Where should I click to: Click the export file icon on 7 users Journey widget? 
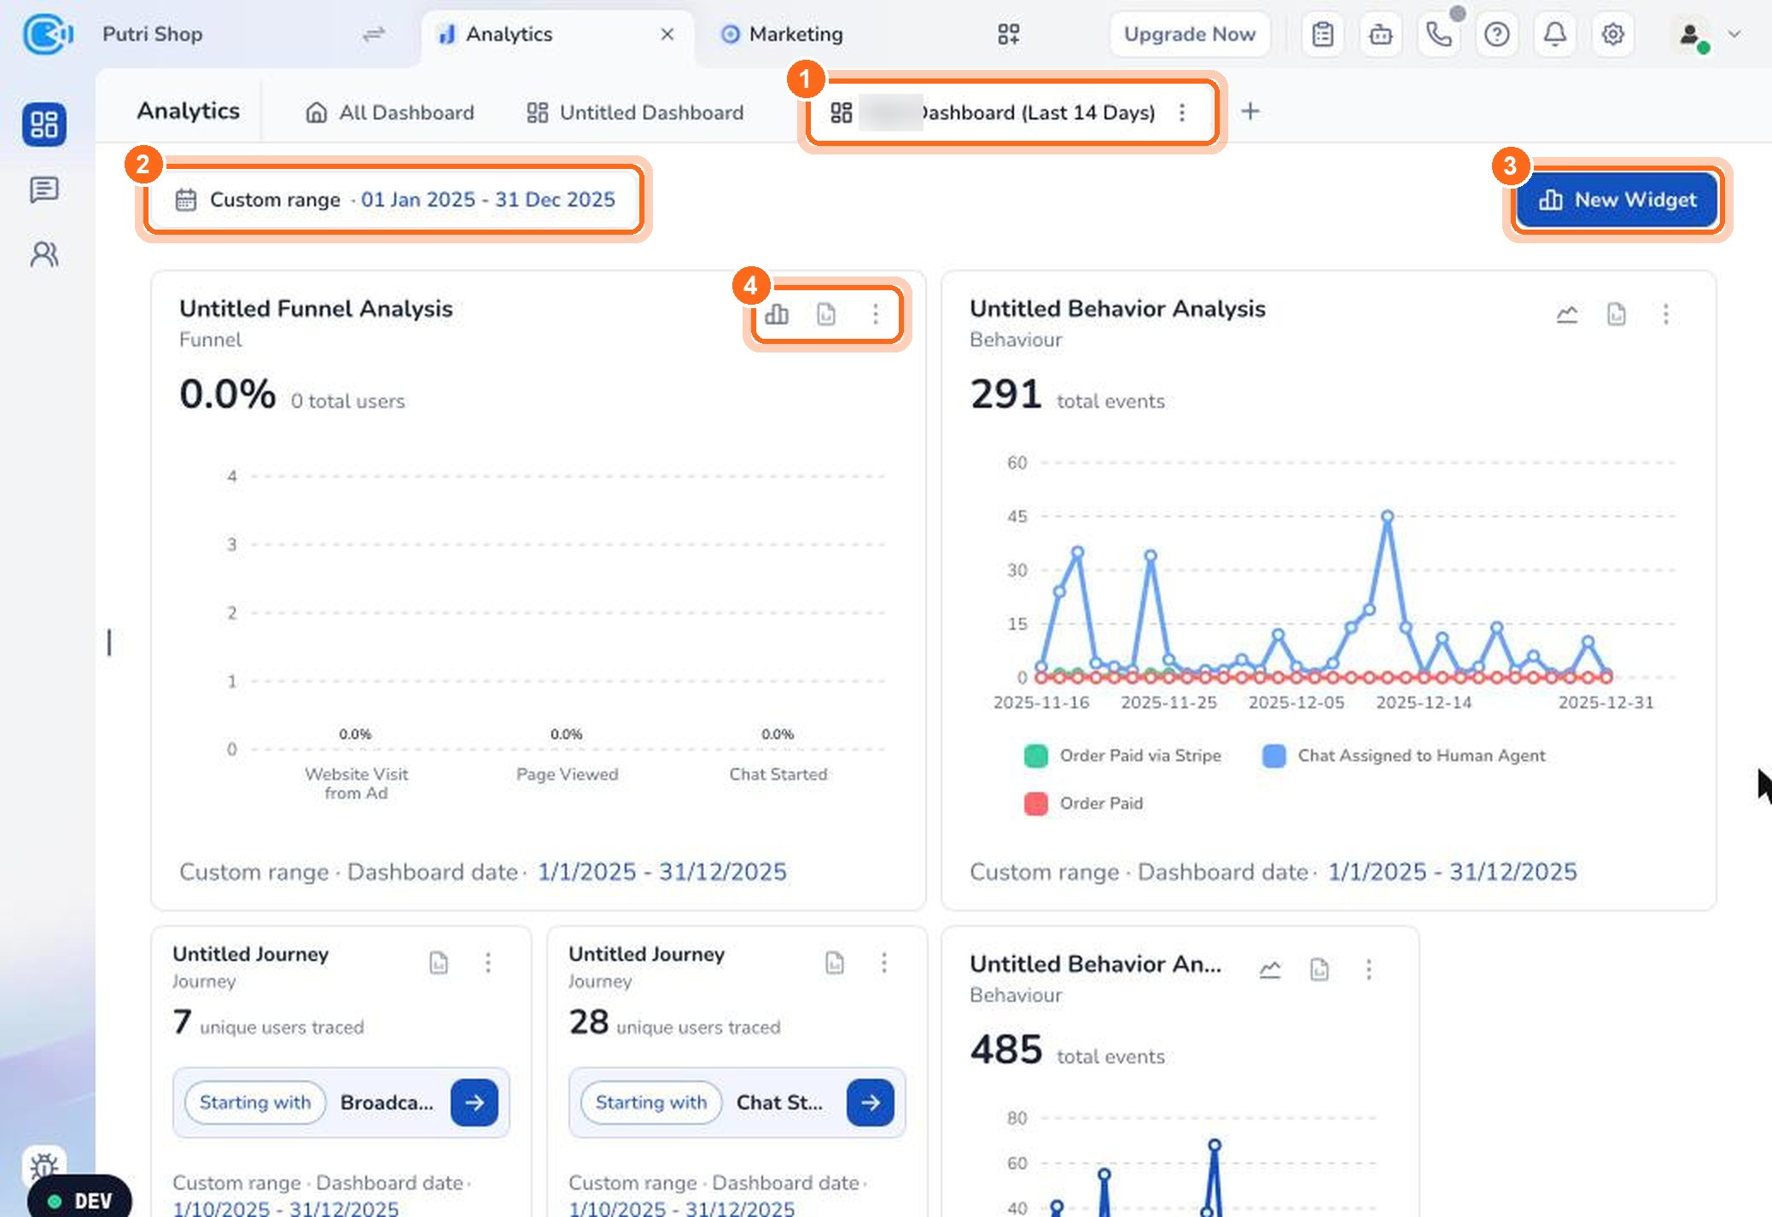(439, 963)
